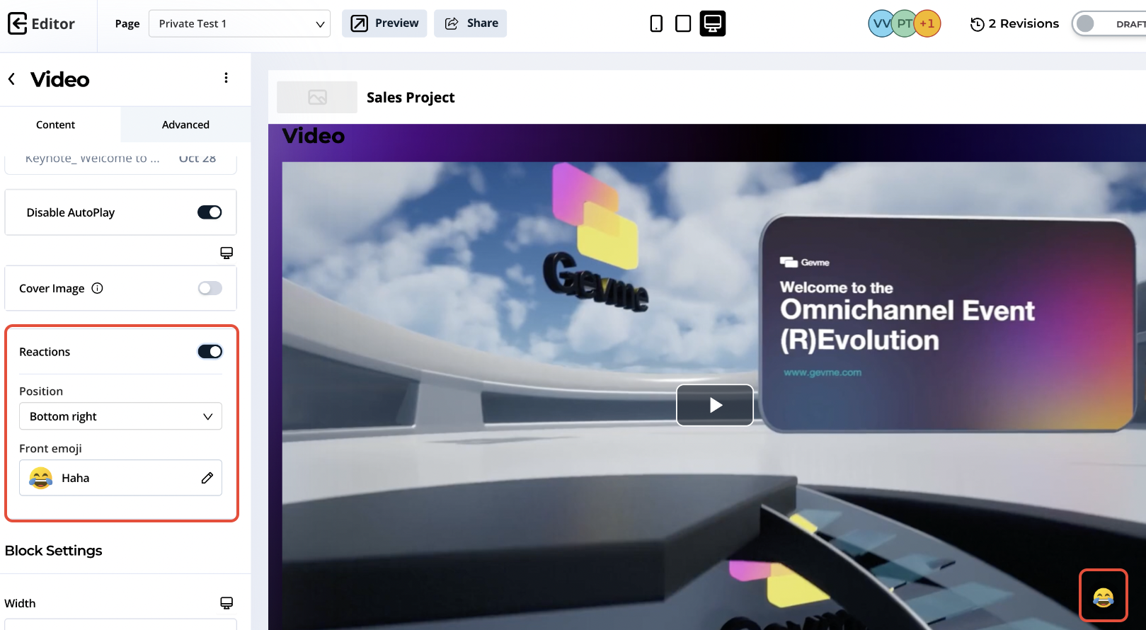The width and height of the screenshot is (1146, 630).
Task: Play the video in preview
Action: coord(715,405)
